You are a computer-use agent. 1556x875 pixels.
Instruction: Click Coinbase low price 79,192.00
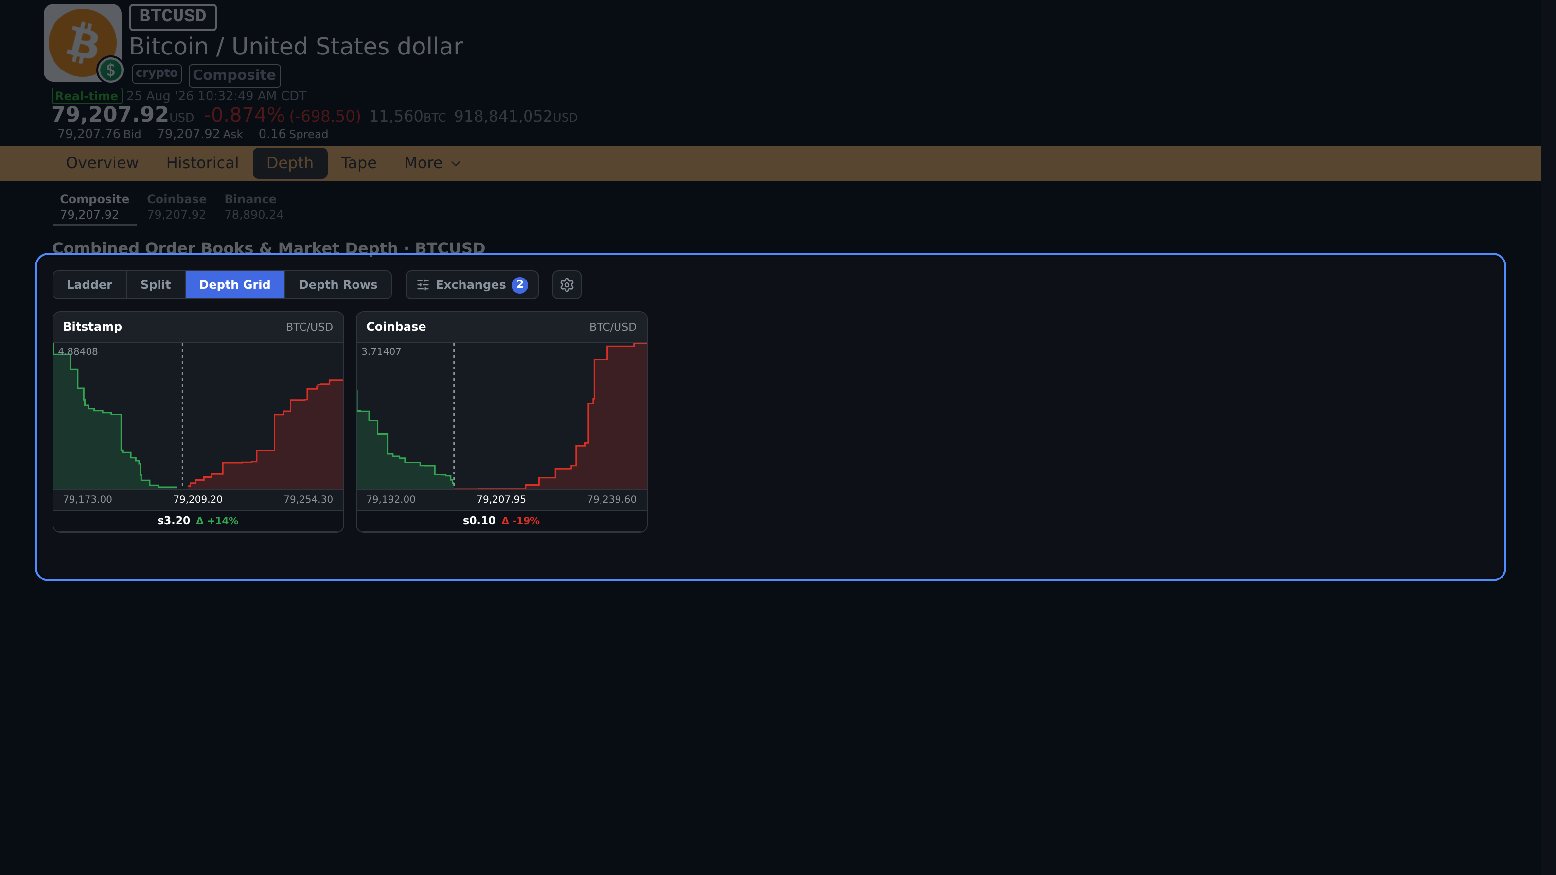[x=391, y=499]
